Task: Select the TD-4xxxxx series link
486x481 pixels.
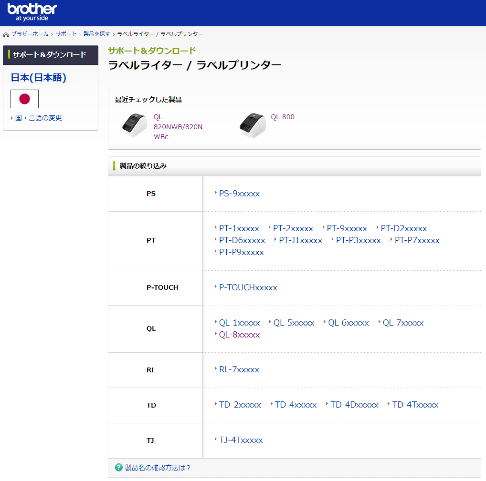Action: pos(296,405)
